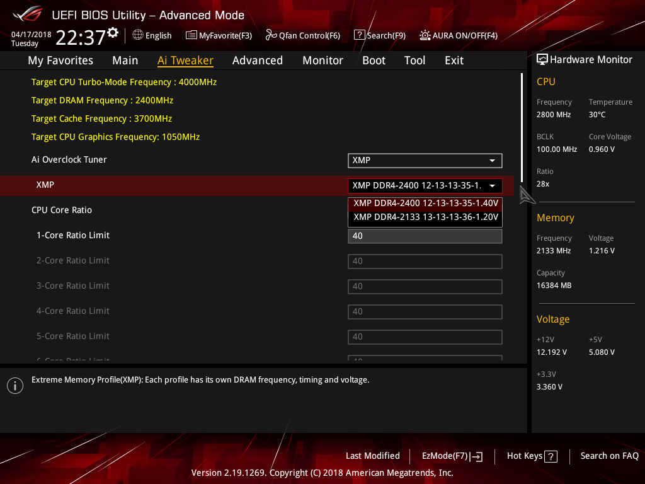Viewport: 645px width, 484px height.
Task: Open the Ai Overclock Tuner dropdown
Action: click(x=425, y=161)
